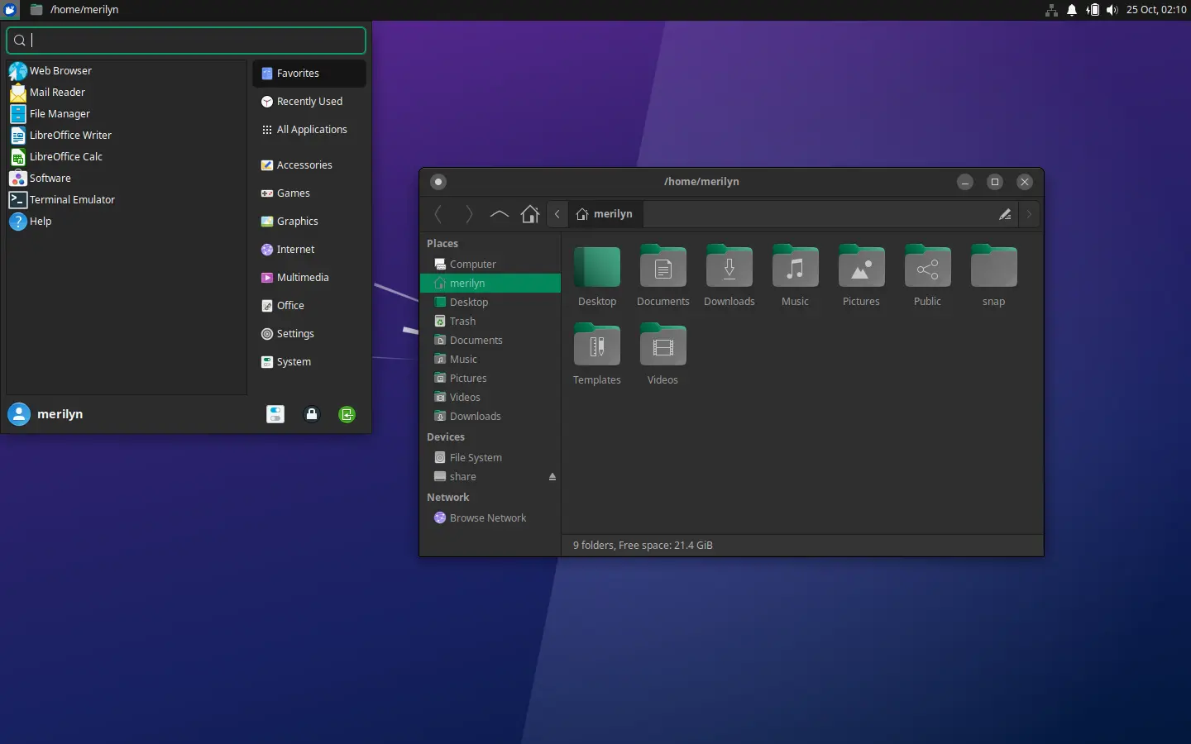Go to parent folder using up arrow
The image size is (1191, 744).
point(499,214)
